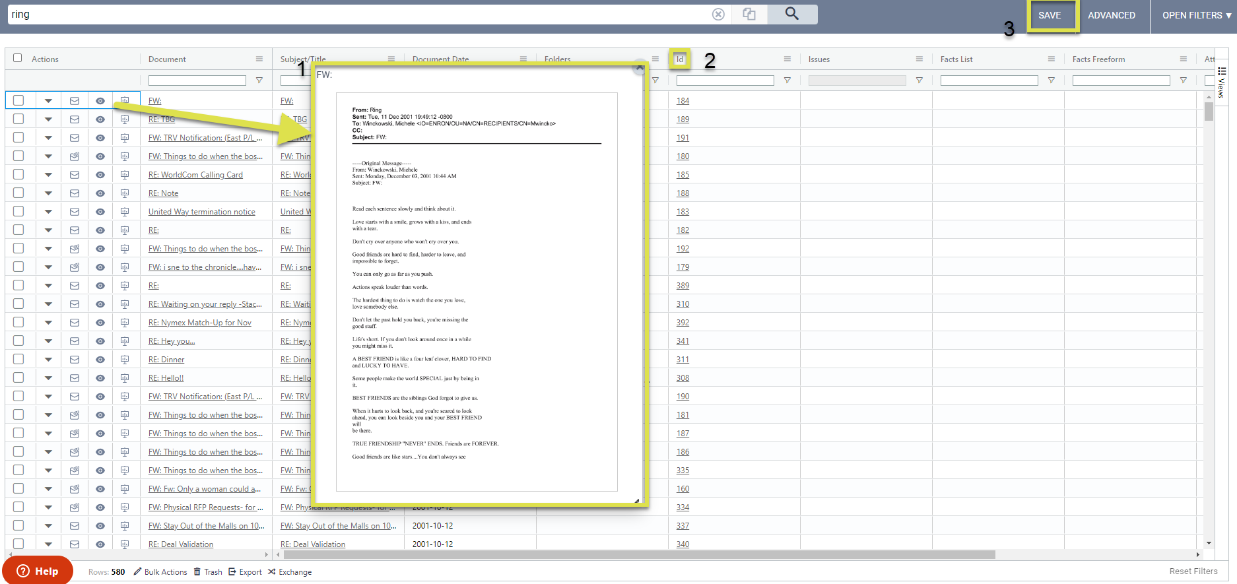Click attachment envelope icon in FW: i sne row

tap(75, 267)
